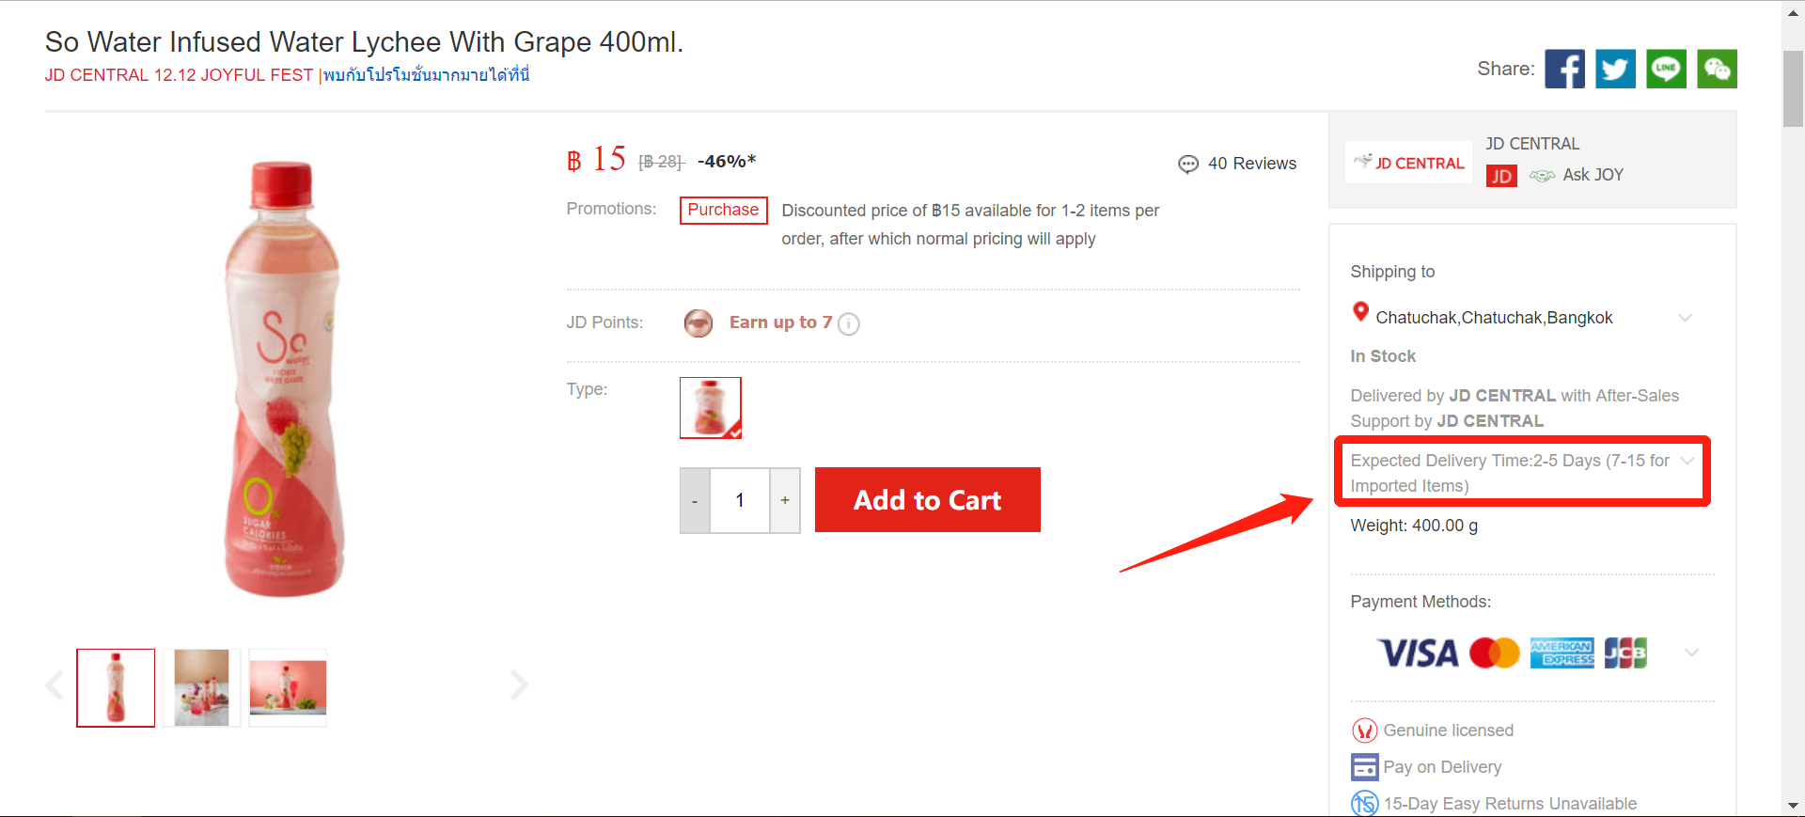
Task: Expand Expected Delivery Time details
Action: 1687,460
